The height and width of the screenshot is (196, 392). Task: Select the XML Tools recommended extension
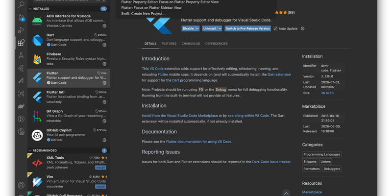point(69,163)
